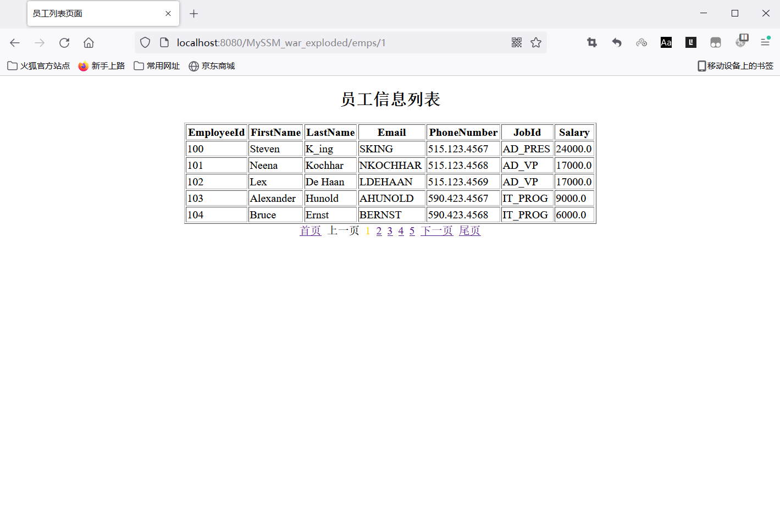Image resolution: width=780 pixels, height=506 pixels.
Task: Click the JobId column header
Action: click(x=527, y=133)
